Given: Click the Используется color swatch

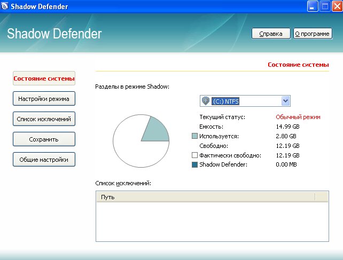Looking at the screenshot, I should [194, 136].
